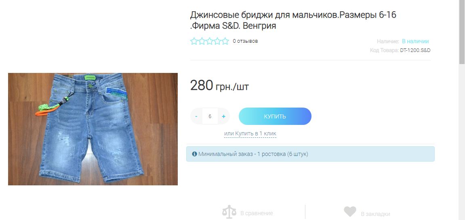Click the second rating star
Viewport: 465px width, 220px height.
click(x=202, y=41)
